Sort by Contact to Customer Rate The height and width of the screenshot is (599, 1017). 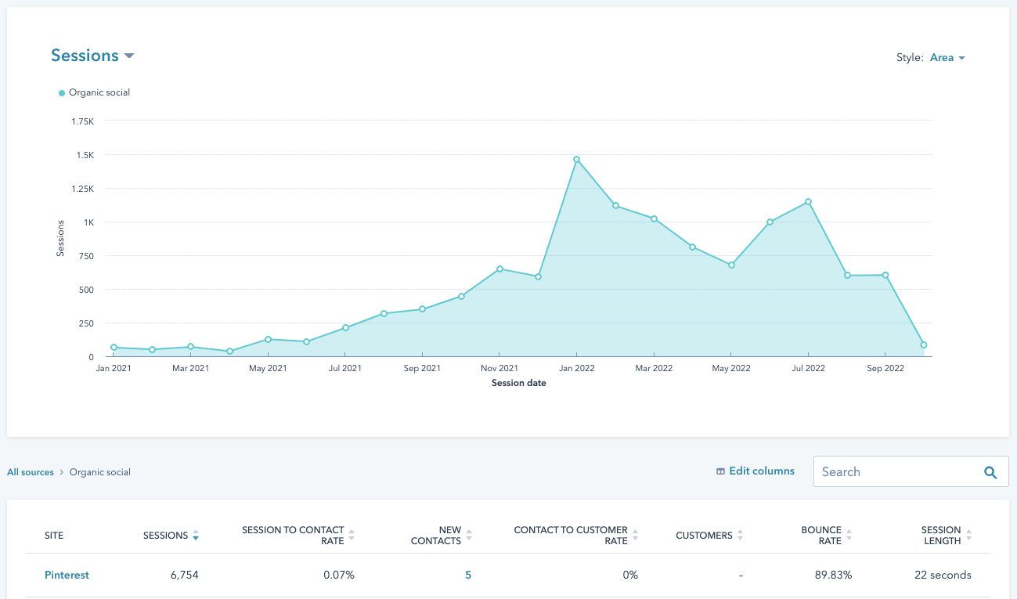576,536
